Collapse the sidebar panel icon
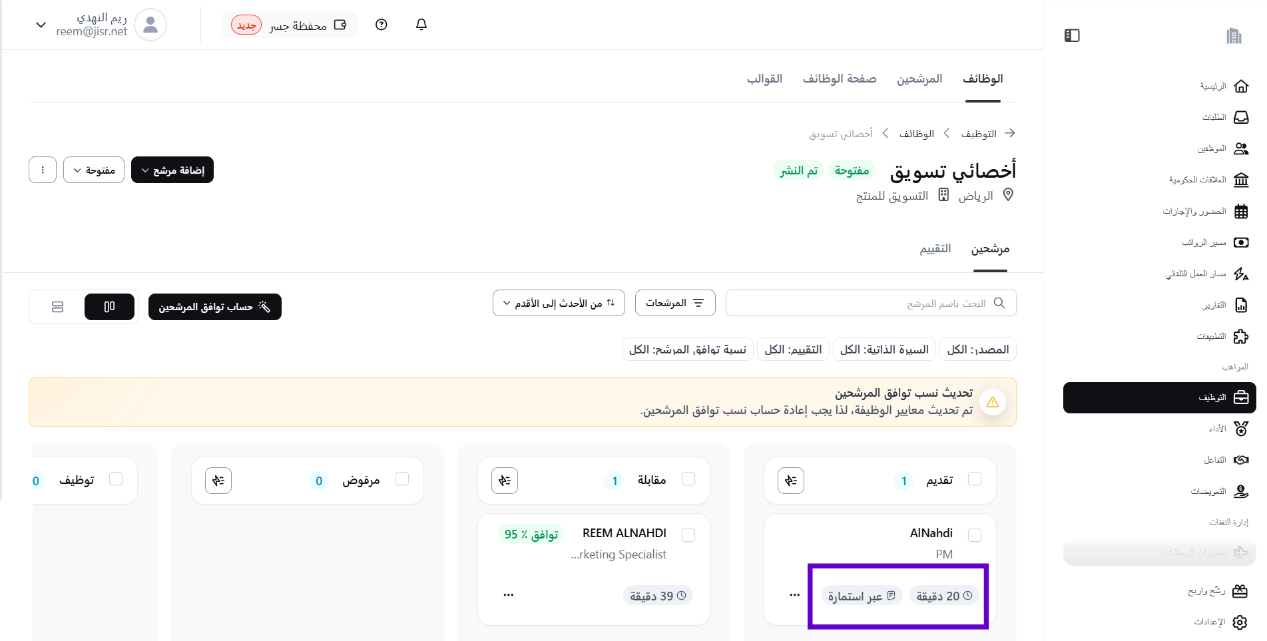The width and height of the screenshot is (1267, 641). 1072,35
